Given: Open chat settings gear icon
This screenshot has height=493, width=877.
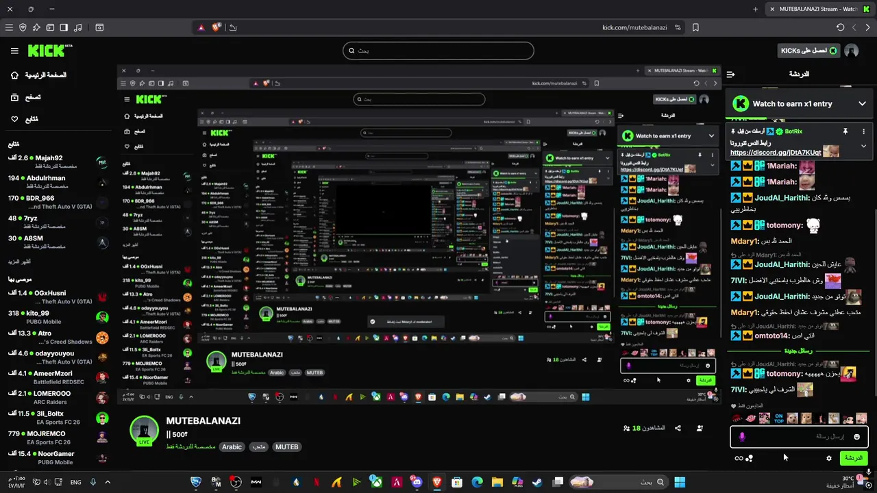Looking at the screenshot, I should pos(829,458).
